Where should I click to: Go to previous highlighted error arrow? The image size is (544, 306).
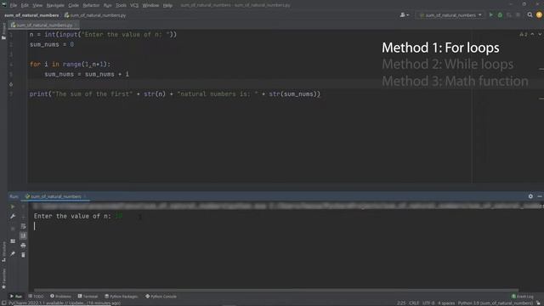pyautogui.click(x=533, y=34)
